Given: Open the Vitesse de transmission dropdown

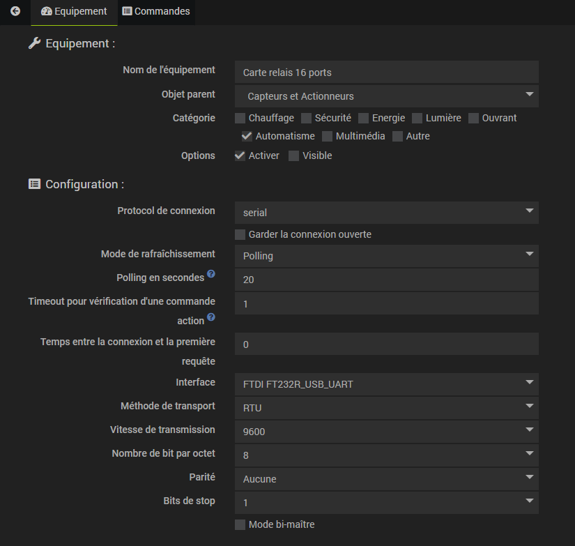Looking at the screenshot, I should click(x=386, y=431).
